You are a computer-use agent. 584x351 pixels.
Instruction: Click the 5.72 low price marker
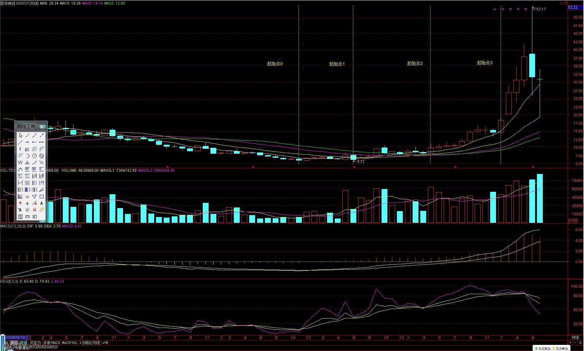click(361, 162)
